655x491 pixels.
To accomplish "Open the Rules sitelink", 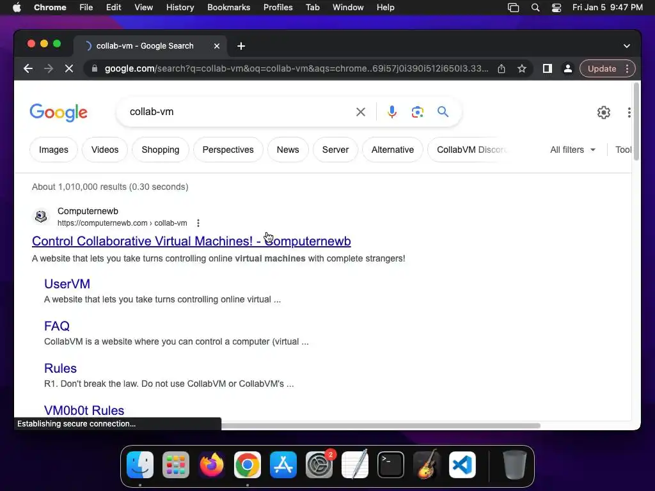I will (x=61, y=368).
